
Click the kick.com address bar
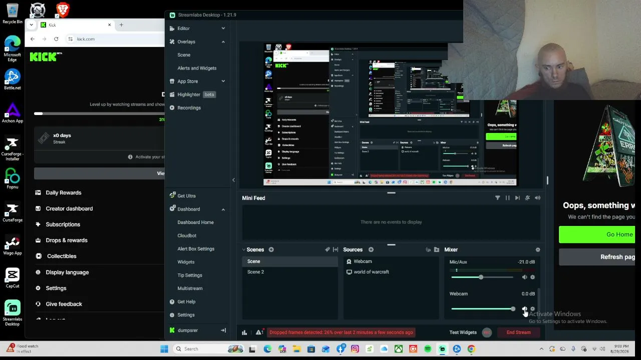click(x=115, y=39)
